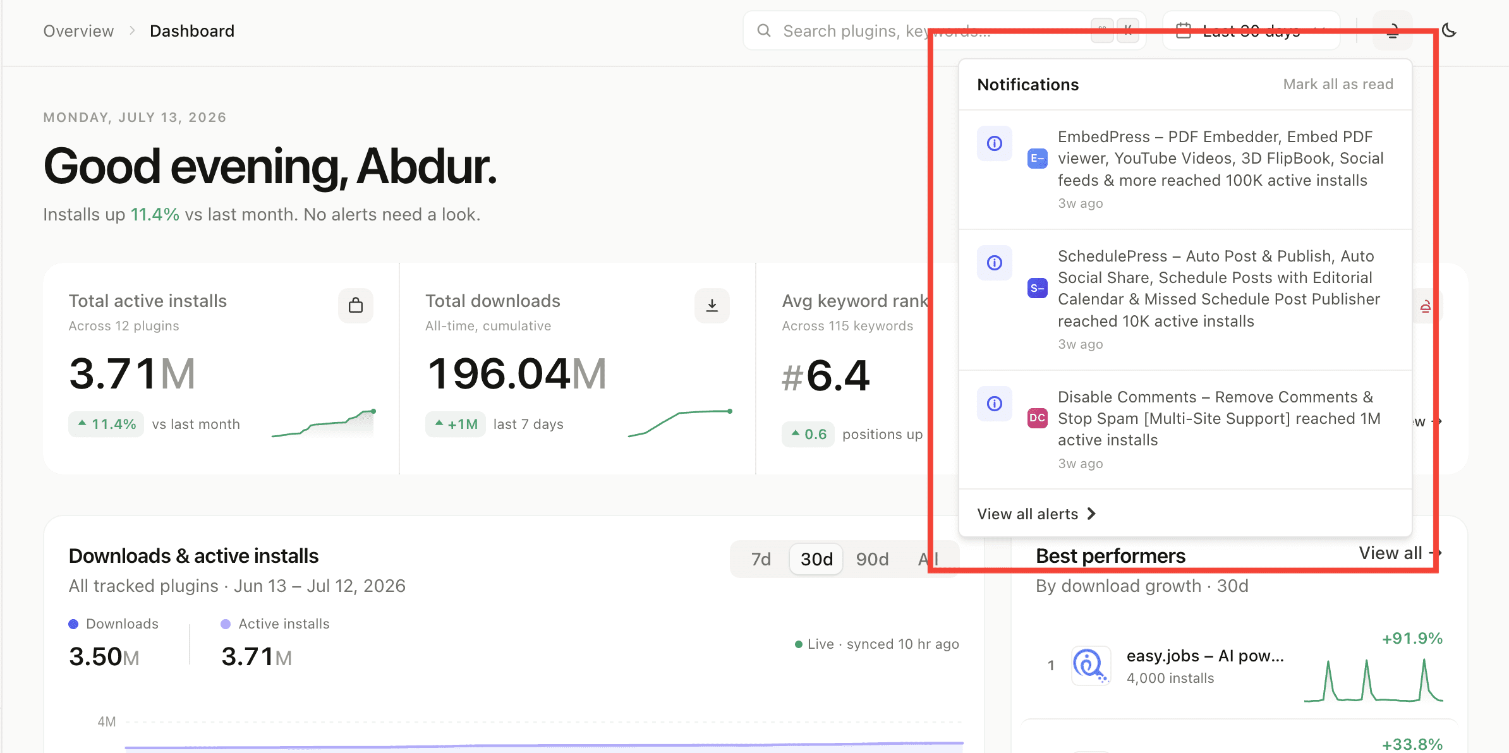This screenshot has height=753, width=1509.
Task: Toggle the Downloads legend series
Action: click(114, 624)
